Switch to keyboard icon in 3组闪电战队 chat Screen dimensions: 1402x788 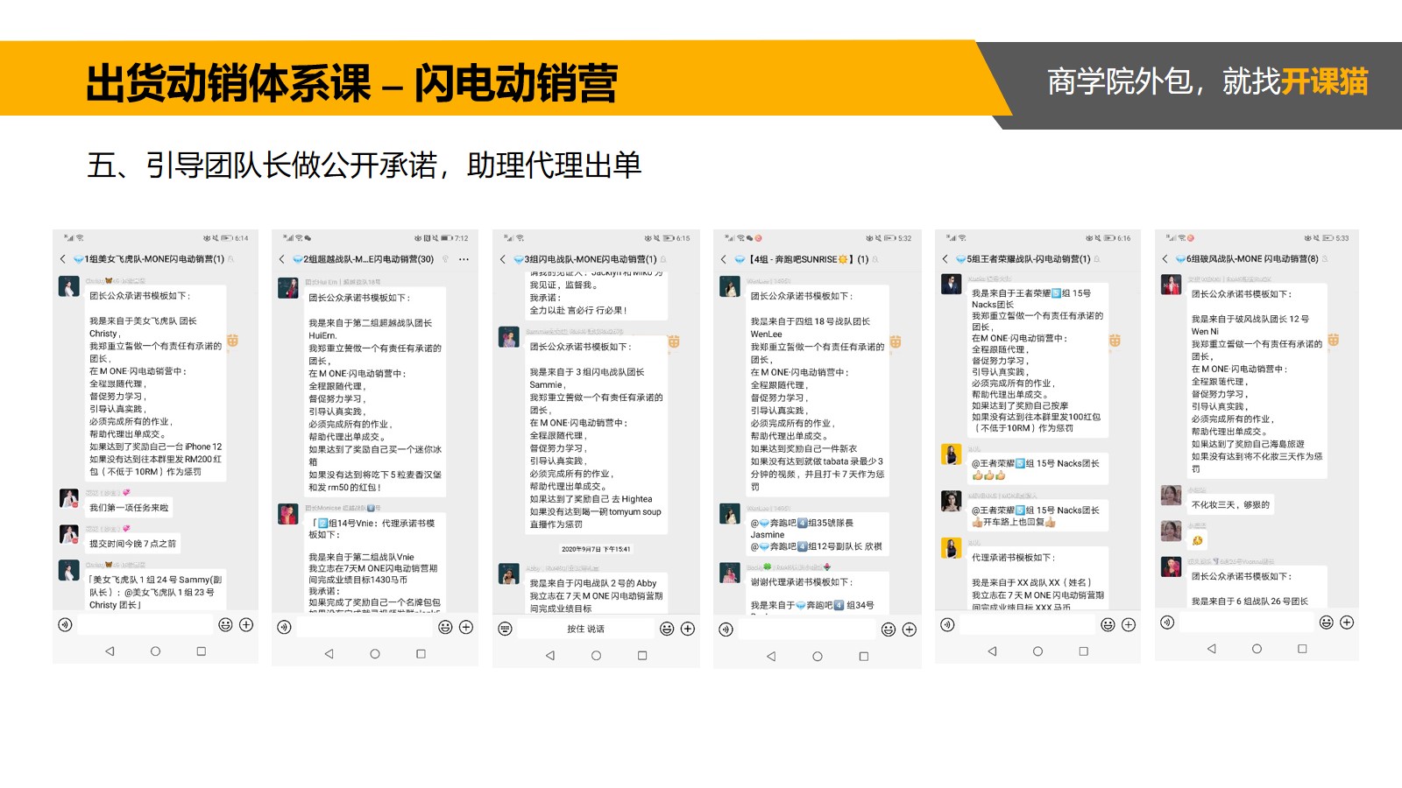click(505, 629)
